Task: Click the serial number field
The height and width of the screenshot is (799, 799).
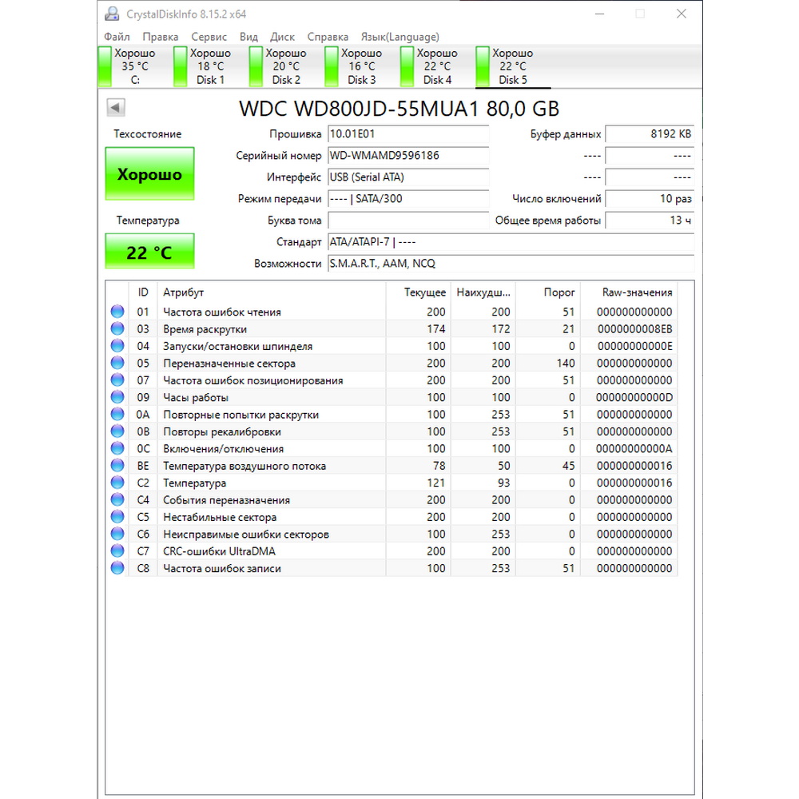Action: [407, 156]
